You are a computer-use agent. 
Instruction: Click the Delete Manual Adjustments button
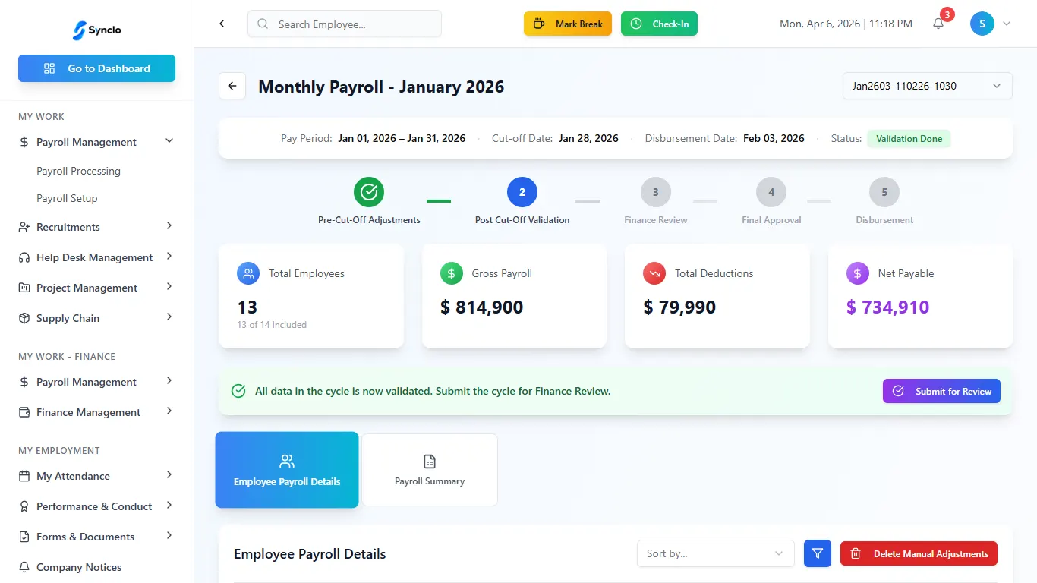(919, 553)
